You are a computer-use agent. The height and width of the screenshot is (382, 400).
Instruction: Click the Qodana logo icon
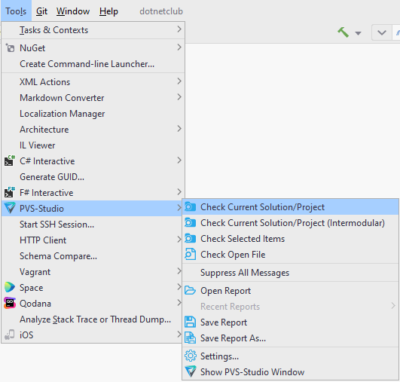coord(10,303)
